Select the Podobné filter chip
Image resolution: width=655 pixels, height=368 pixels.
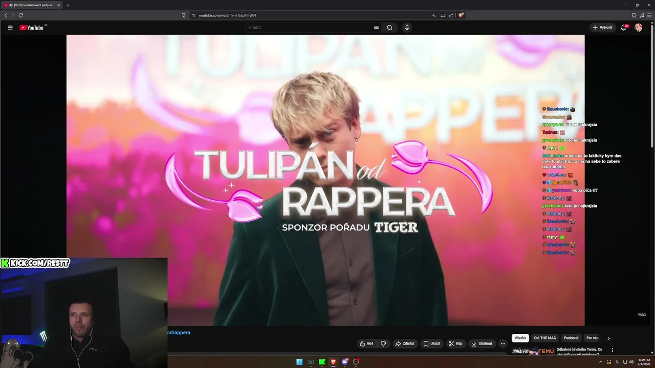click(571, 338)
